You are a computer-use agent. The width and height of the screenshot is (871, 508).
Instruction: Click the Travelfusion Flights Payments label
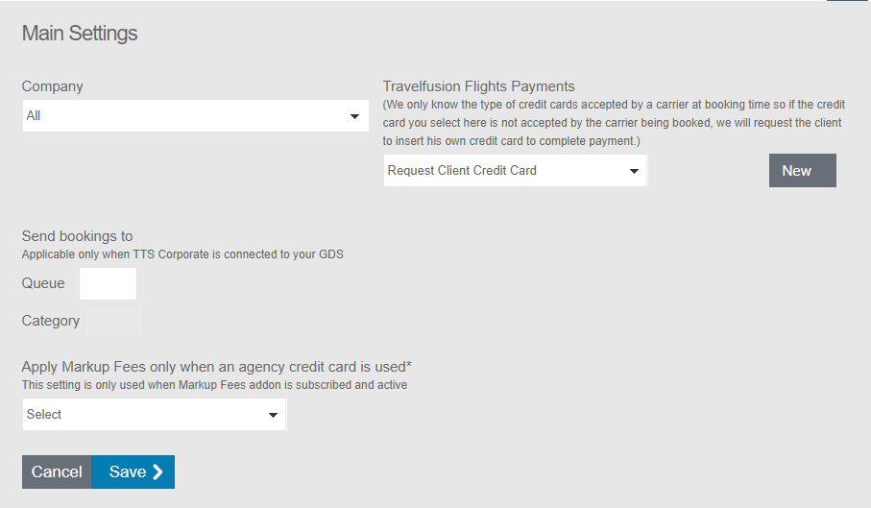pyautogui.click(x=478, y=86)
